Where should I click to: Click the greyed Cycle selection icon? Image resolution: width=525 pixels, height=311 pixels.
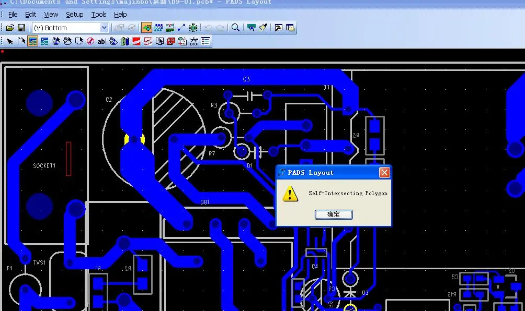coord(132,28)
